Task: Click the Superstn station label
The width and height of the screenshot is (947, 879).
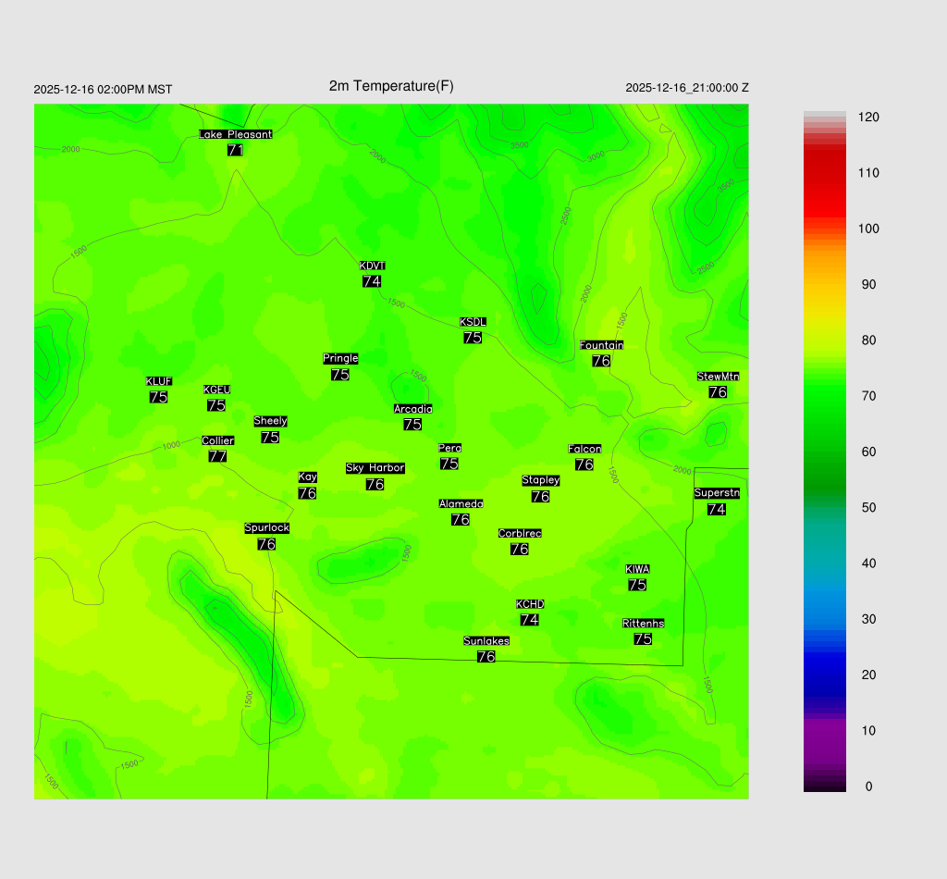Action: click(x=716, y=493)
